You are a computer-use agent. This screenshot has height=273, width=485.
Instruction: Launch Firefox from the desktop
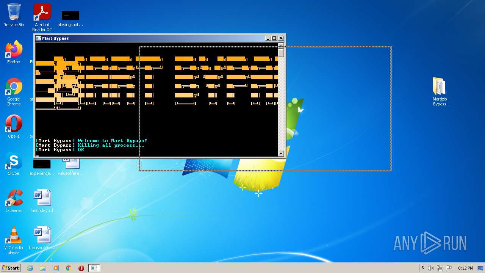pyautogui.click(x=14, y=52)
